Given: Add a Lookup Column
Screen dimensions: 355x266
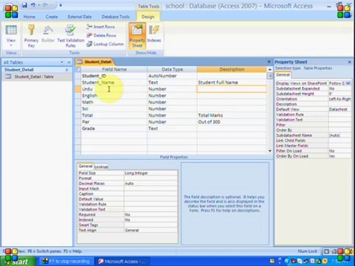Looking at the screenshot, I should [105, 44].
